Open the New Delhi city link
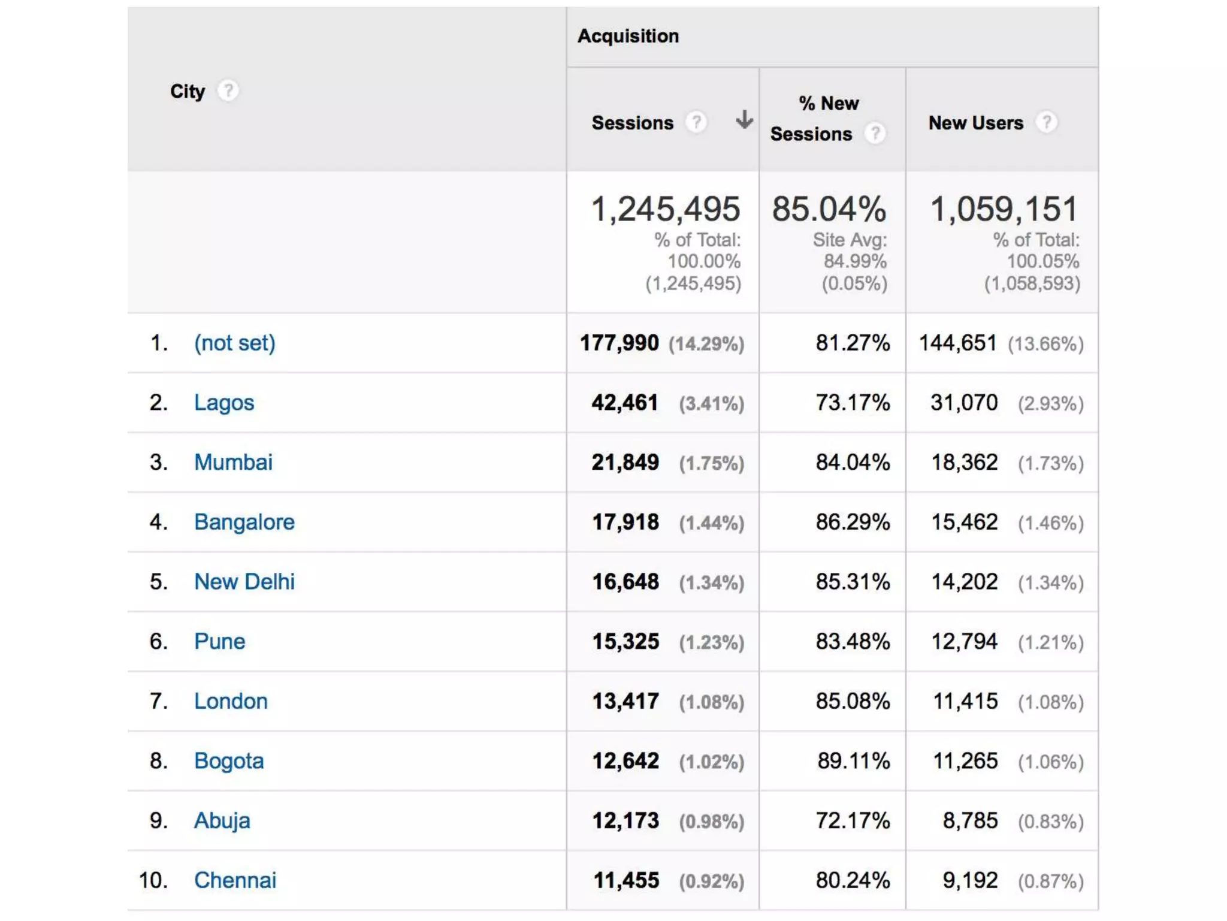Viewport: 1227px width, 921px height. (x=244, y=582)
